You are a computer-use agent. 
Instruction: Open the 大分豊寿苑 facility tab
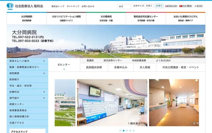coord(106,18)
